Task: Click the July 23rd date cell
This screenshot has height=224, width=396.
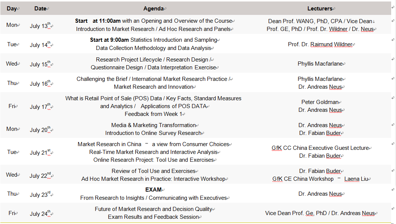Action: click(x=40, y=194)
